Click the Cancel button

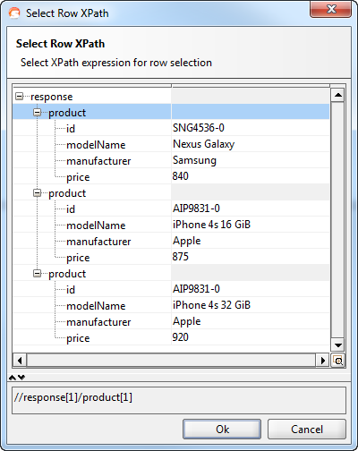[307, 430]
